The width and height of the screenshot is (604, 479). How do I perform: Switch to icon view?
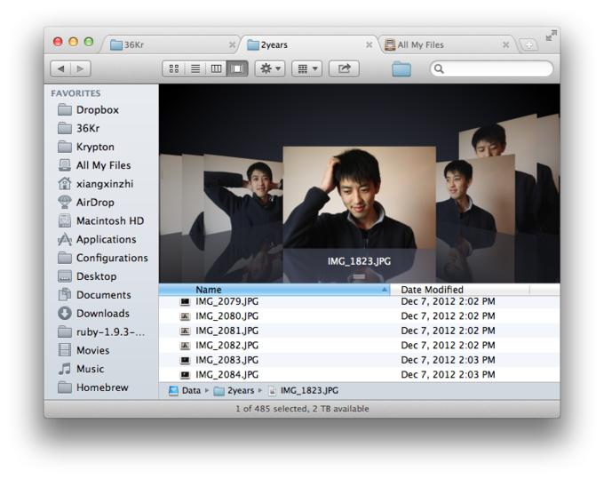tap(174, 69)
